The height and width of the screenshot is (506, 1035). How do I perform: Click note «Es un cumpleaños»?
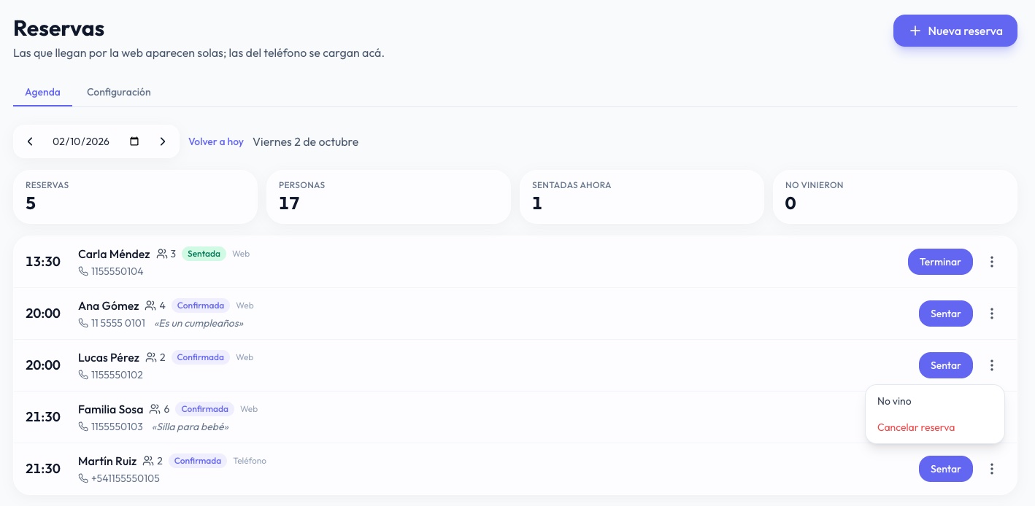click(x=199, y=323)
